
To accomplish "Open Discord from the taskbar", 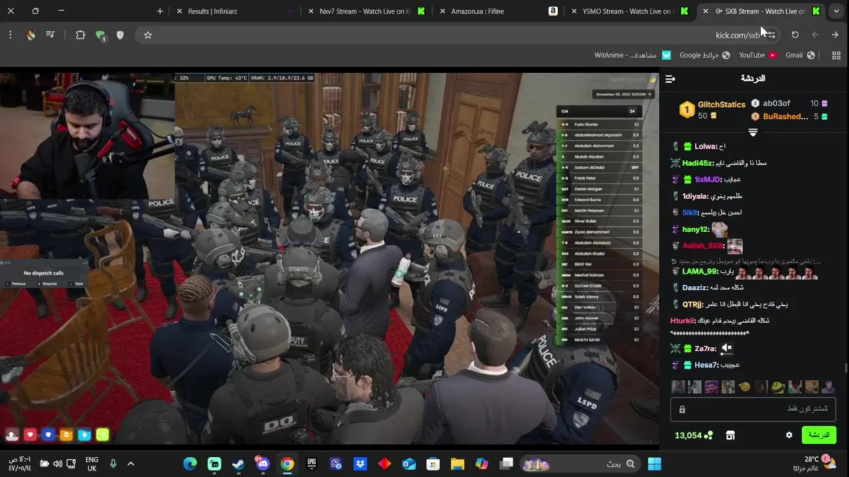I will click(x=263, y=464).
